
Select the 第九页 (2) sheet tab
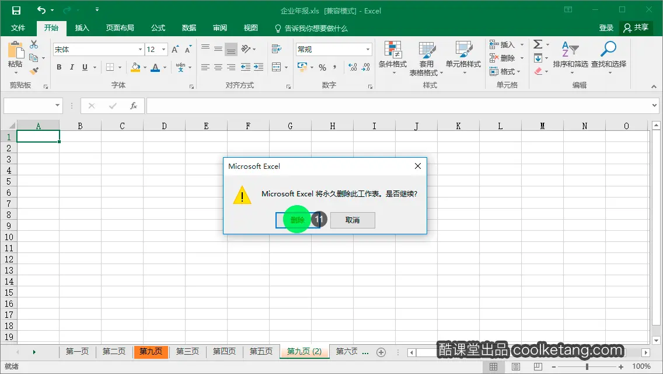[x=305, y=352]
